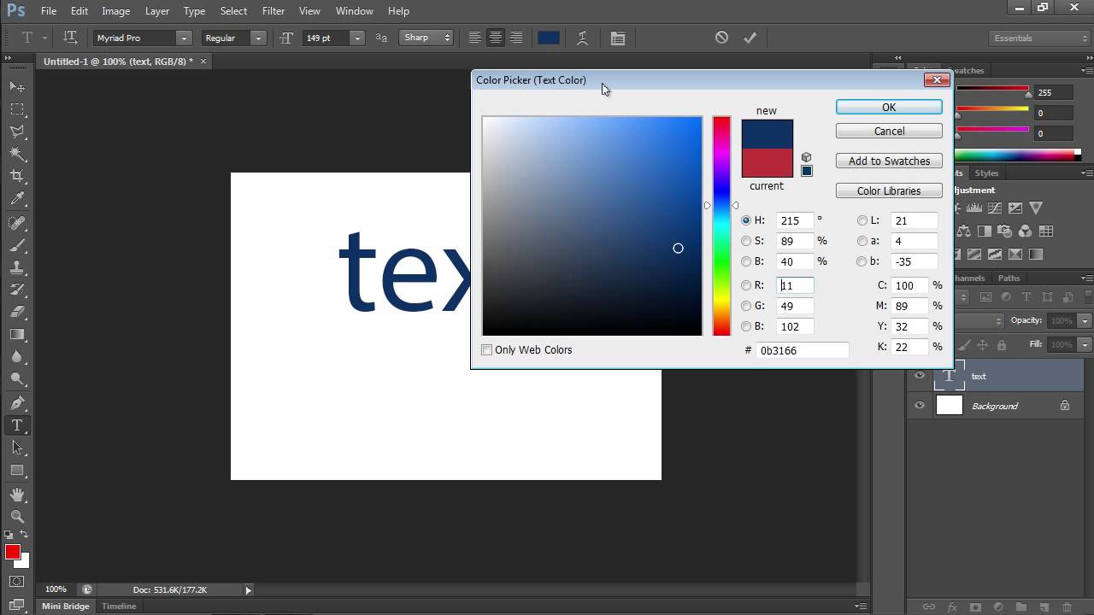Hide the Background layer visibility eye
The height and width of the screenshot is (615, 1094).
(x=920, y=406)
